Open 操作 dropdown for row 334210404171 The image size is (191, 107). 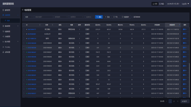pos(185,29)
